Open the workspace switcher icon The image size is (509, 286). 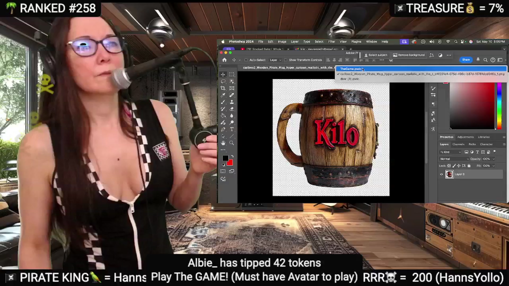(x=500, y=60)
